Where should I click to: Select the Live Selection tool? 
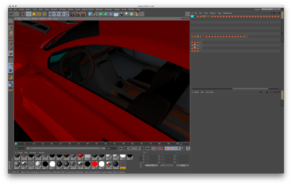[23, 14]
